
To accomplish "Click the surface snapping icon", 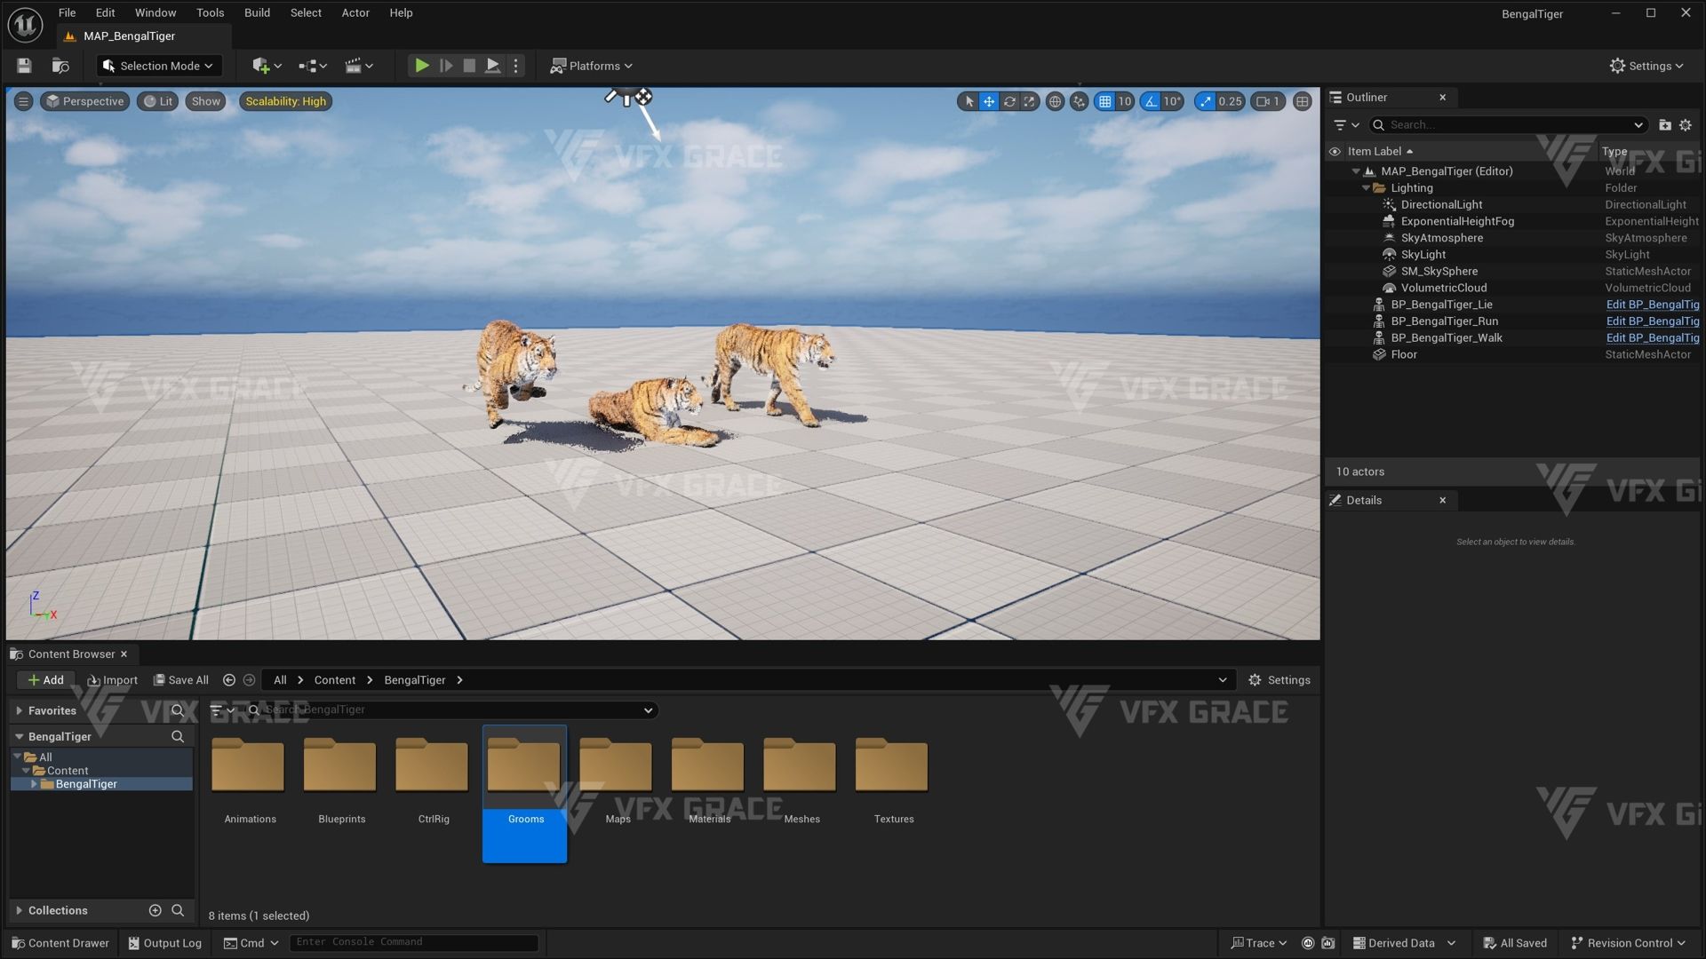I will [1079, 101].
